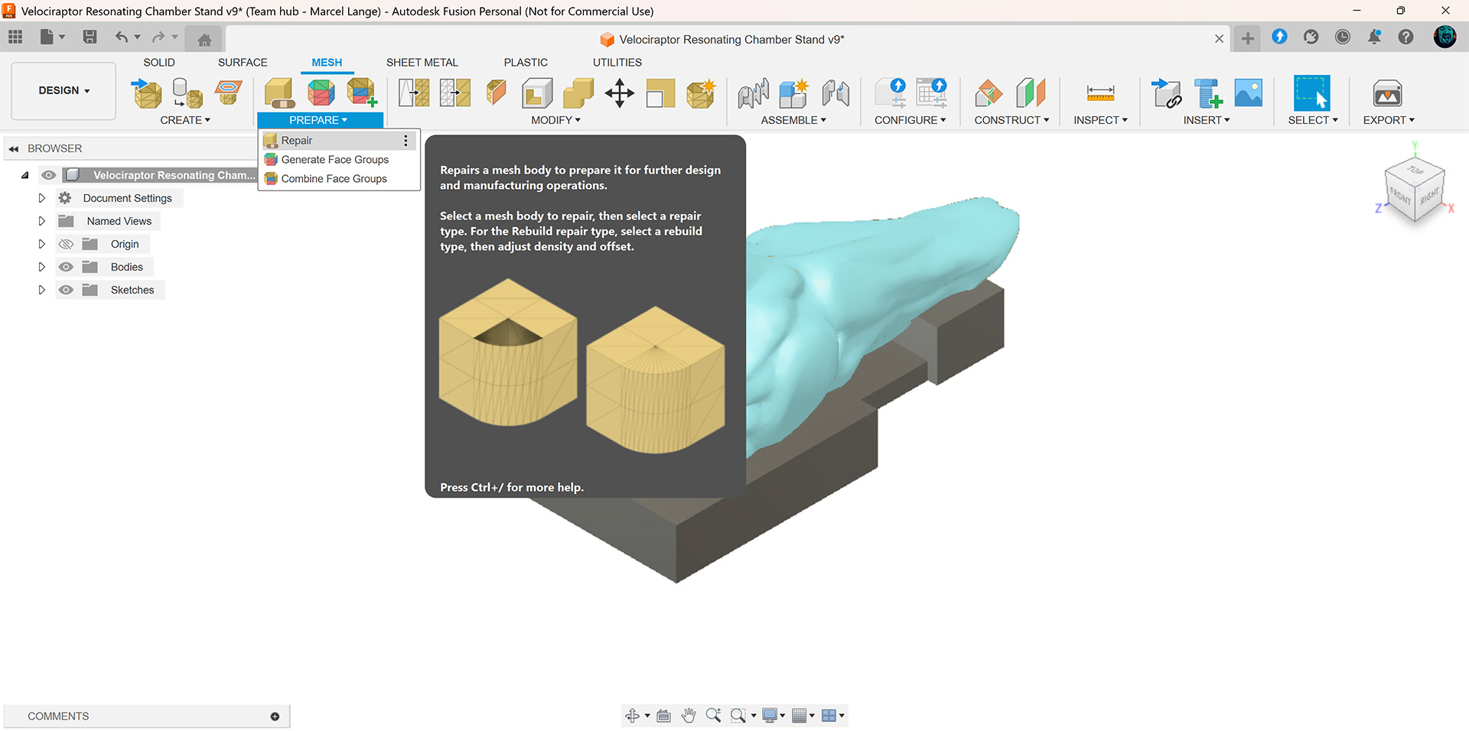Toggle visibility of the Sketches folder
The height and width of the screenshot is (731, 1469).
click(x=66, y=290)
